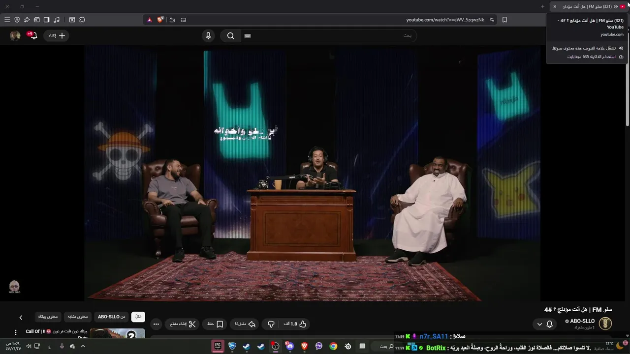Click the cast screen icon in address bar
Screen dimensions: 630x354
pos(184,20)
